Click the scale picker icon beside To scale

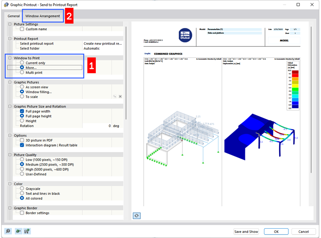(115, 96)
